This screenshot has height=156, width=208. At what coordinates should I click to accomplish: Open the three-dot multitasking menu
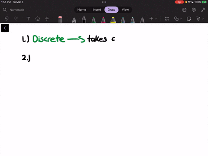(104, 2)
